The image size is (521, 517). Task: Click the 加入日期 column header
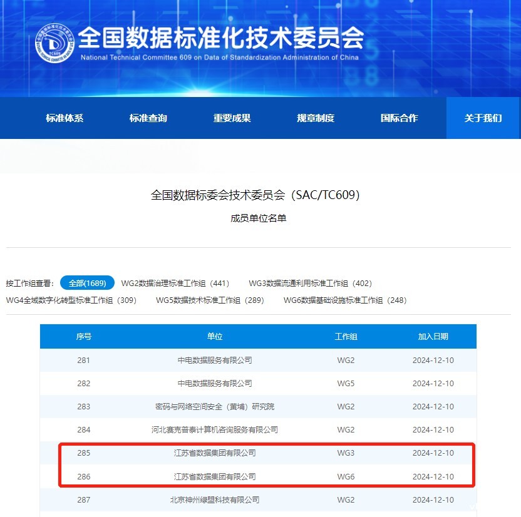(433, 337)
